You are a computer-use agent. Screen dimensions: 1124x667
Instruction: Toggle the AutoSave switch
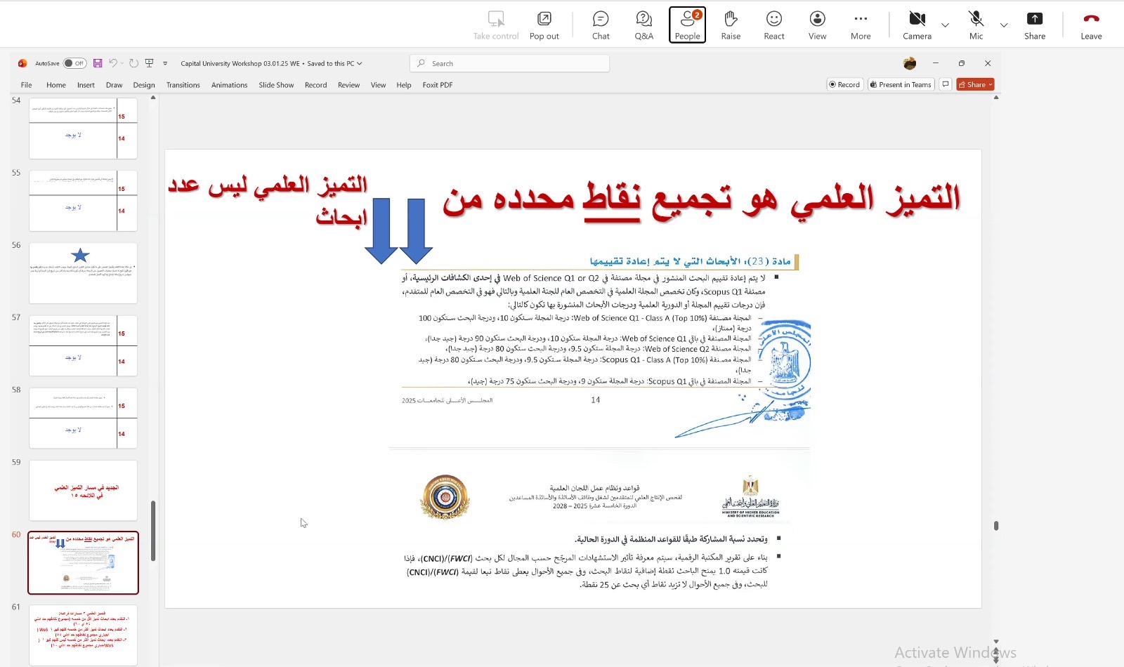pyautogui.click(x=74, y=63)
